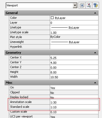Edit the Center X value 5.25

[74, 58]
